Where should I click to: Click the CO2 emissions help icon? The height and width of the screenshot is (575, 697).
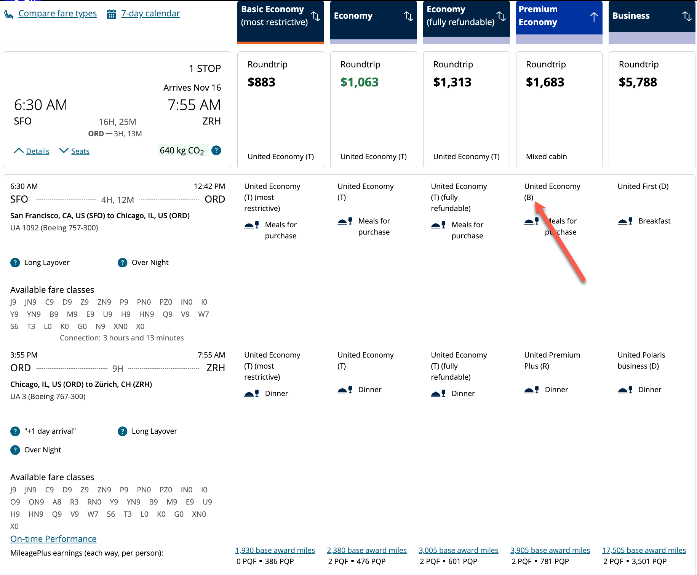[x=216, y=150]
